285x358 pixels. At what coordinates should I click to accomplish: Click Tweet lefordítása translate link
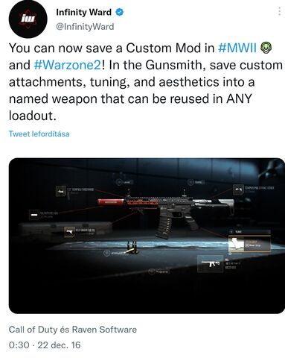tap(39, 134)
